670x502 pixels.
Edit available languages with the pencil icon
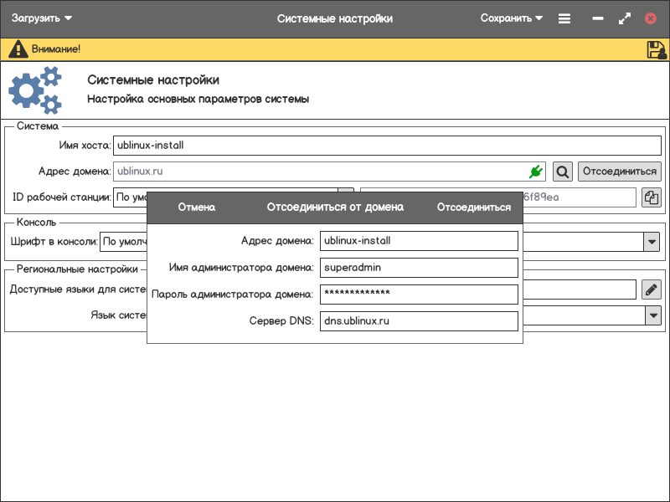pyautogui.click(x=651, y=289)
